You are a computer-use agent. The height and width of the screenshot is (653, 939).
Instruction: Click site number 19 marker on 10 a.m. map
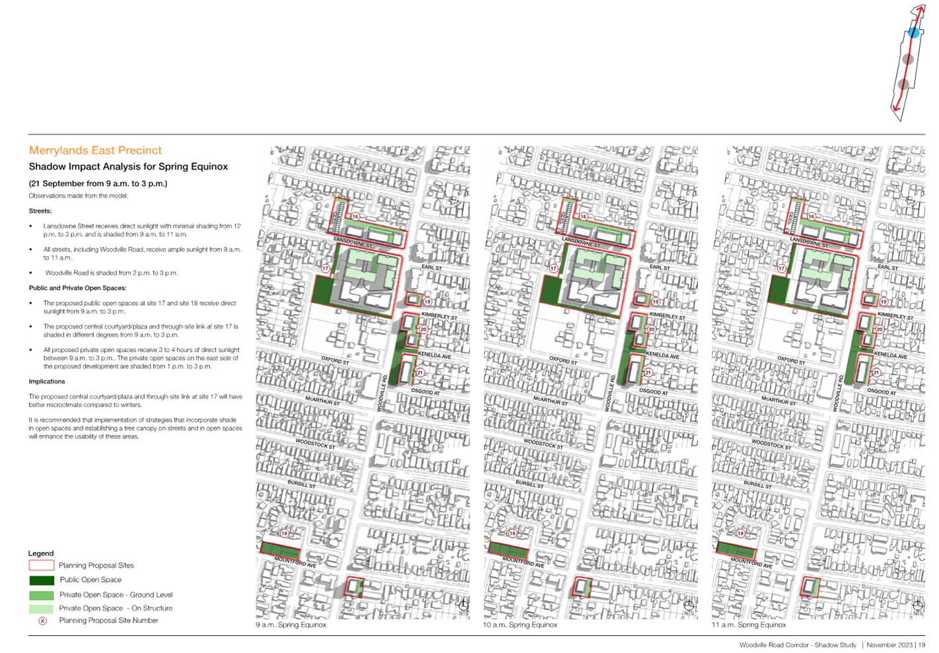656,302
